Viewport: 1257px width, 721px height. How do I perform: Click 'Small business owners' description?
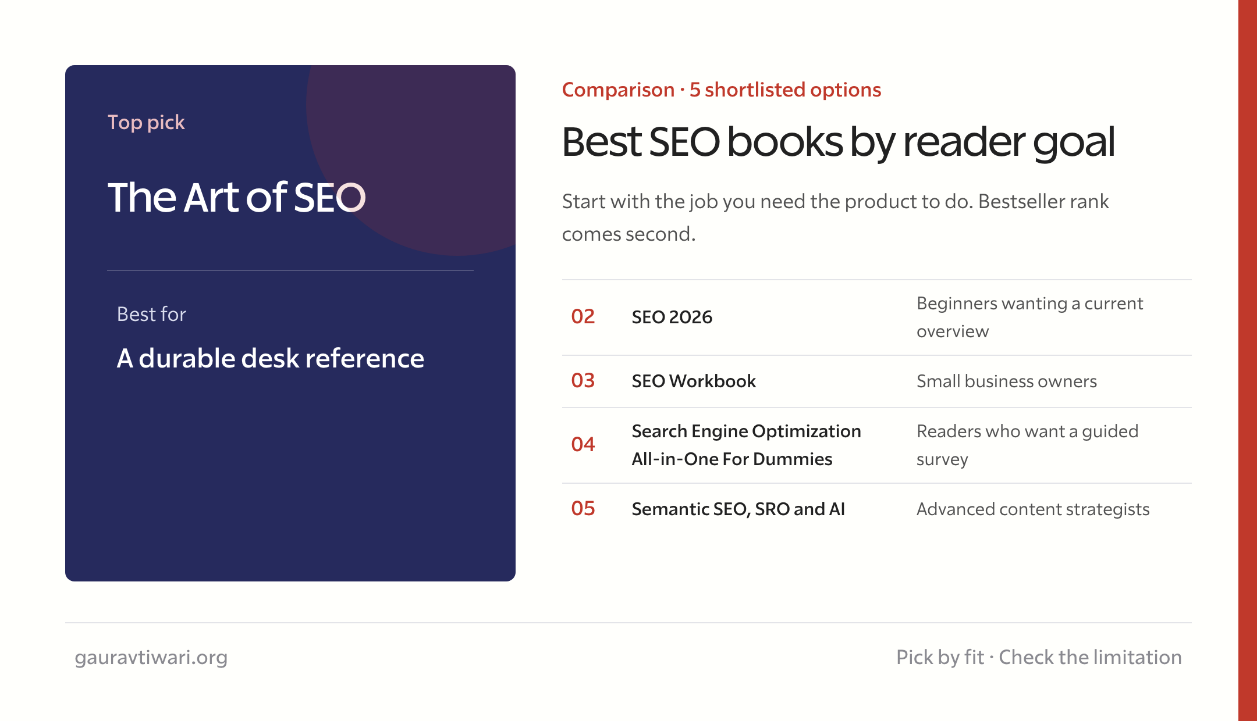pyautogui.click(x=1007, y=381)
